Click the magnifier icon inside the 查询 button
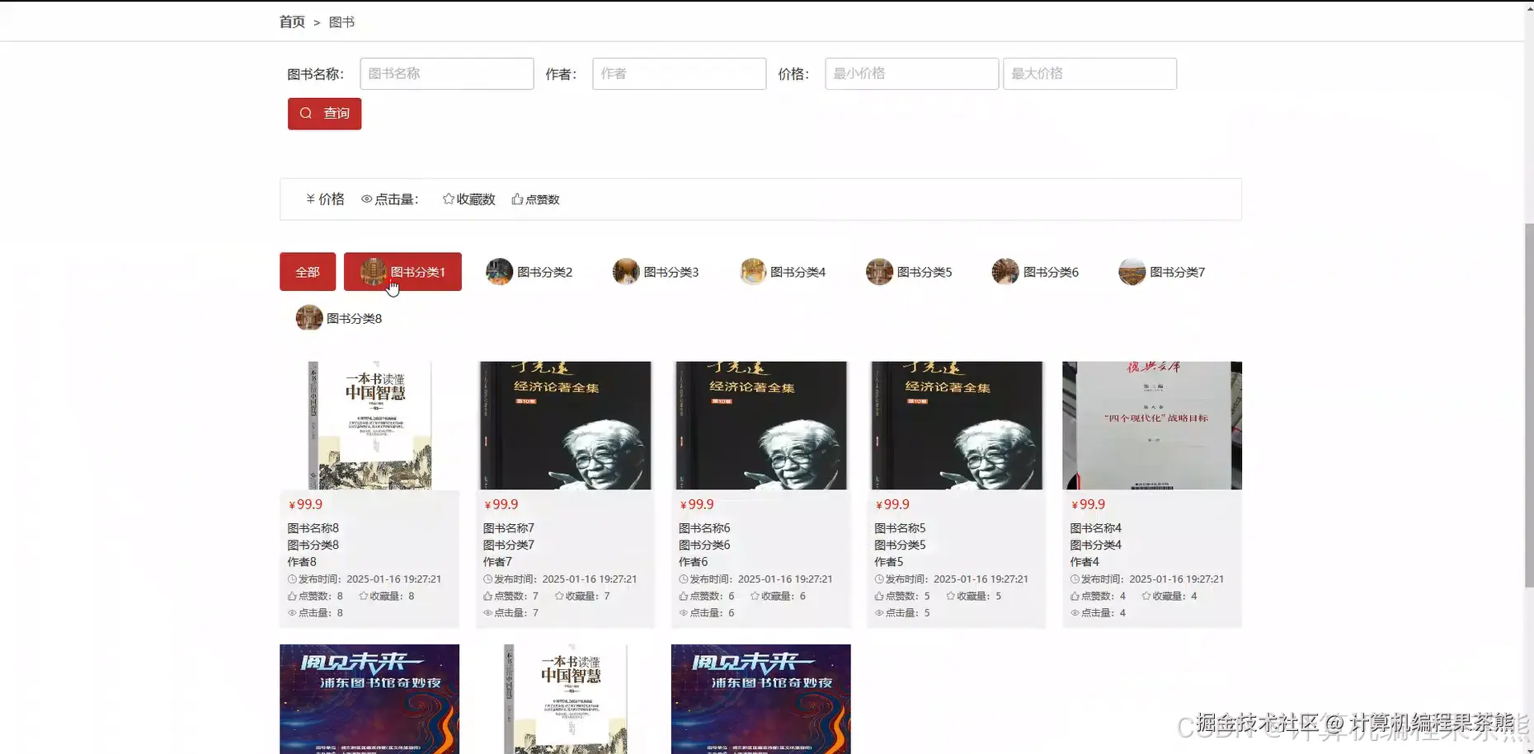The height and width of the screenshot is (754, 1534). point(306,113)
